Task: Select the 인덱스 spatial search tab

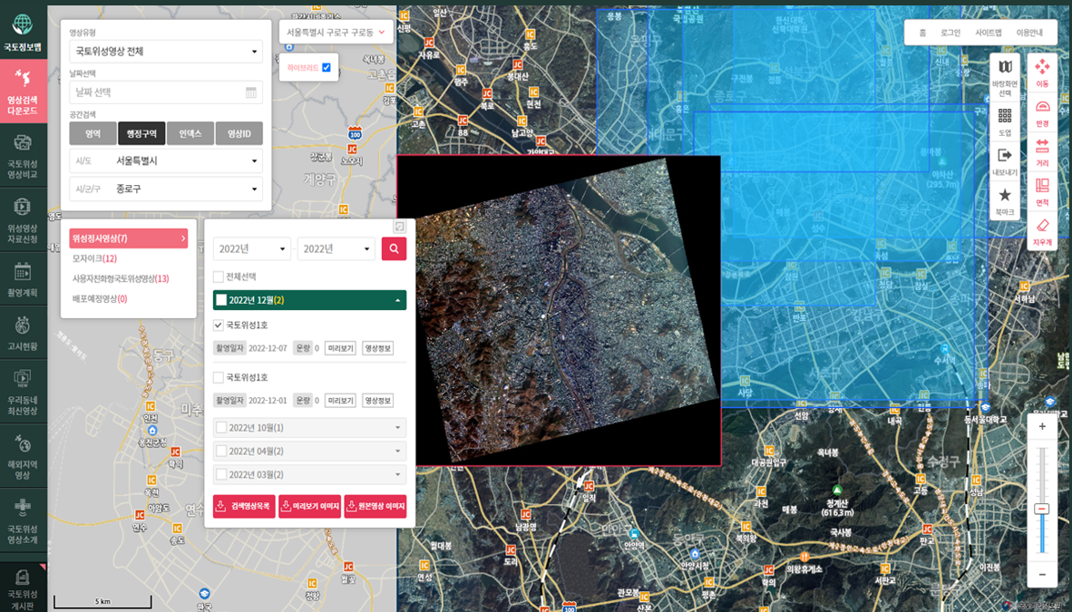Action: [x=190, y=133]
